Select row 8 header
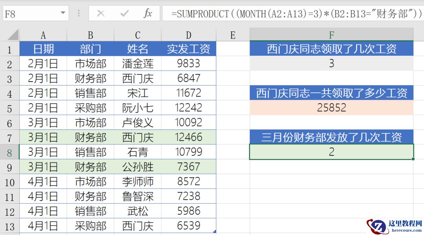This screenshot has width=424, height=235. pos(9,152)
